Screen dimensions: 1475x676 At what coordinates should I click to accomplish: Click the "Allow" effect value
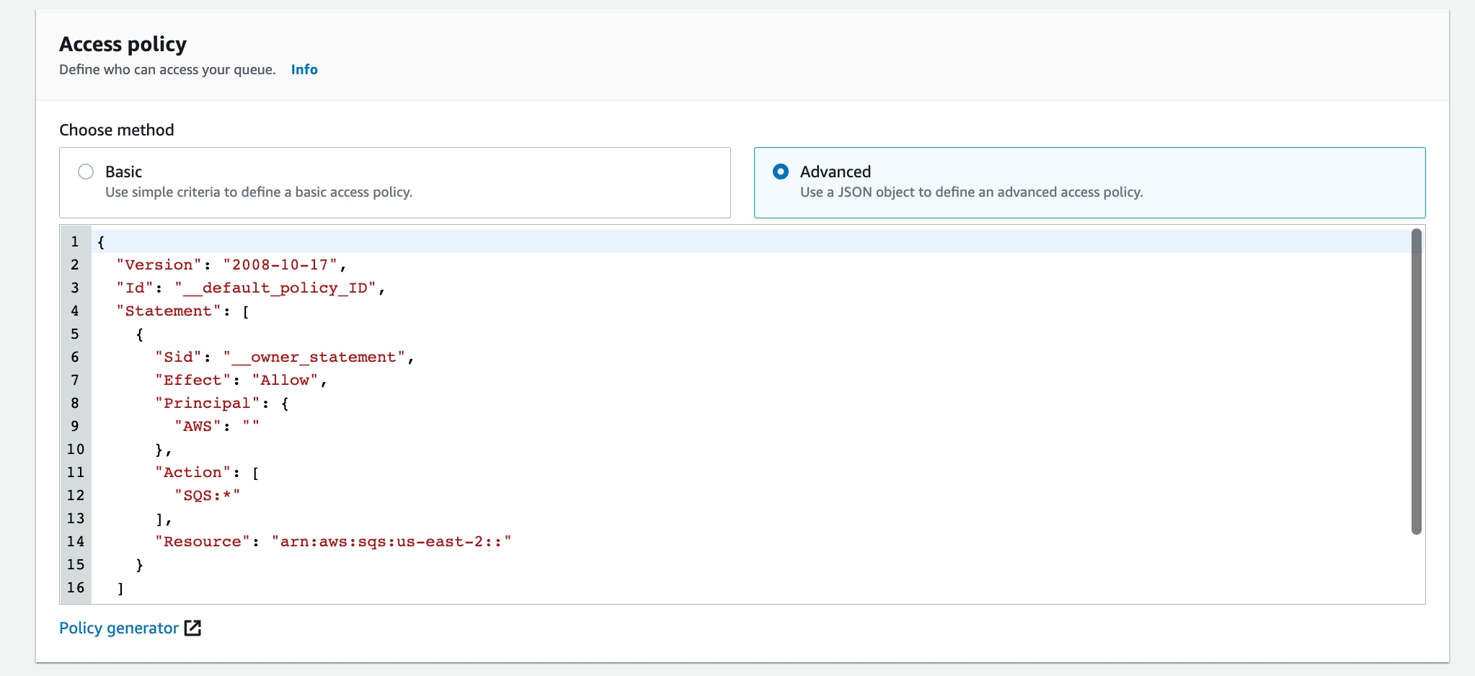coord(285,381)
